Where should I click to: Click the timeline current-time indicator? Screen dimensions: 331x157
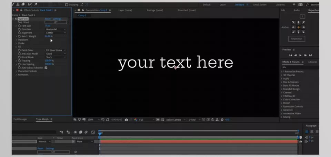pos(100,133)
